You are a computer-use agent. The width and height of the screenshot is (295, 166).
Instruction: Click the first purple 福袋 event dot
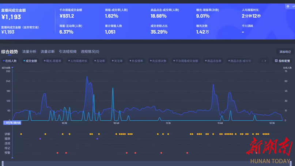click(x=40, y=139)
